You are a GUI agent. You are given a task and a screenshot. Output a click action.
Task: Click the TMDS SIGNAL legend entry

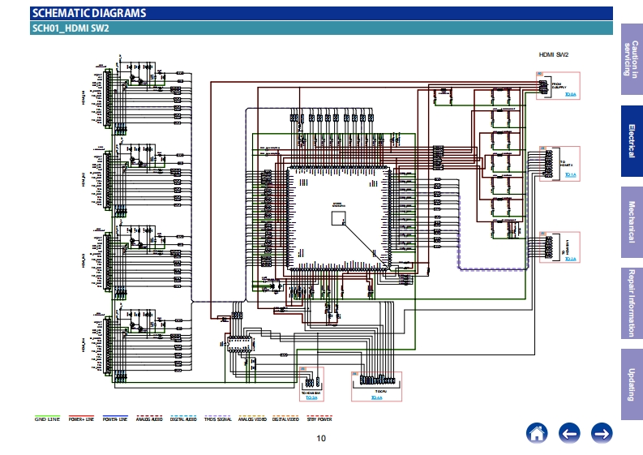218,419
